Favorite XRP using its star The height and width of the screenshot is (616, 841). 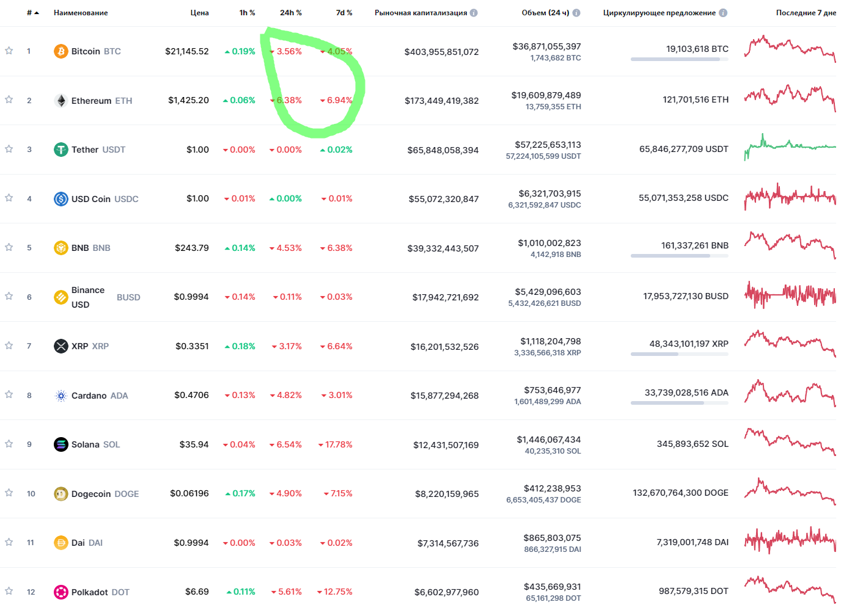[x=9, y=346]
